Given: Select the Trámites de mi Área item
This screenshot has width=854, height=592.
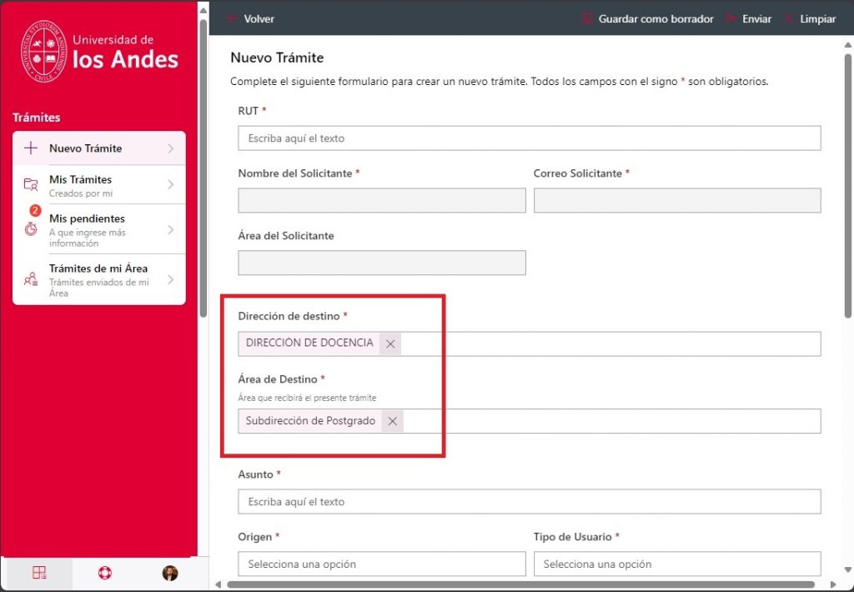Looking at the screenshot, I should 99,279.
